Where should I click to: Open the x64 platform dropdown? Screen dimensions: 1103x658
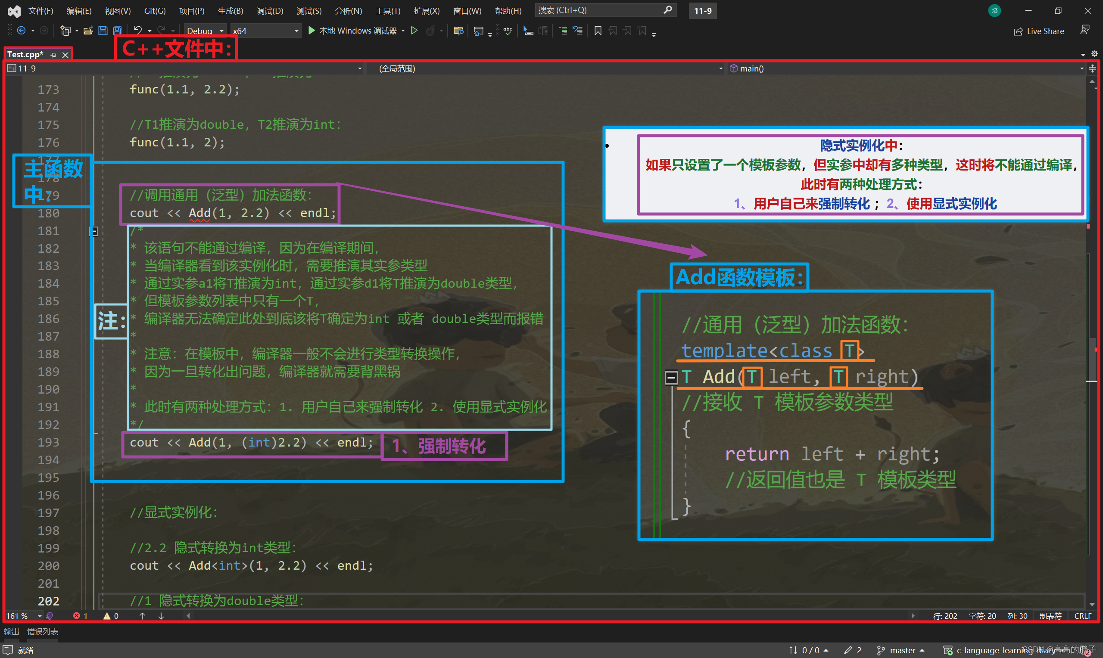(265, 31)
